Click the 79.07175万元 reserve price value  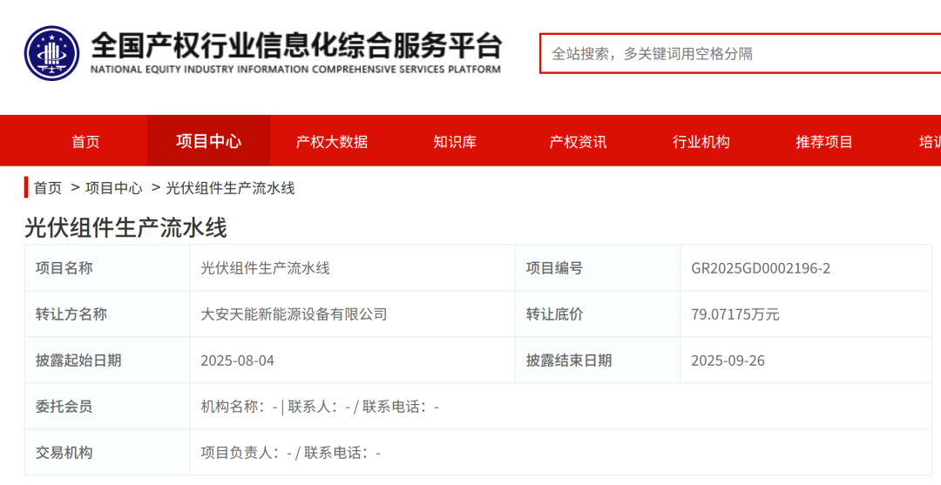coord(735,314)
